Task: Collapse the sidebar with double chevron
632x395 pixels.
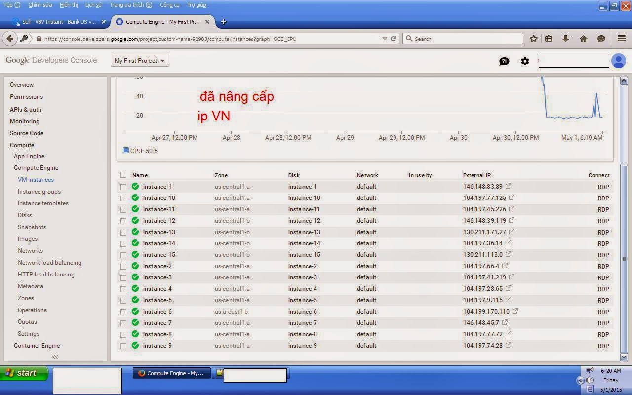Action: (x=55, y=356)
